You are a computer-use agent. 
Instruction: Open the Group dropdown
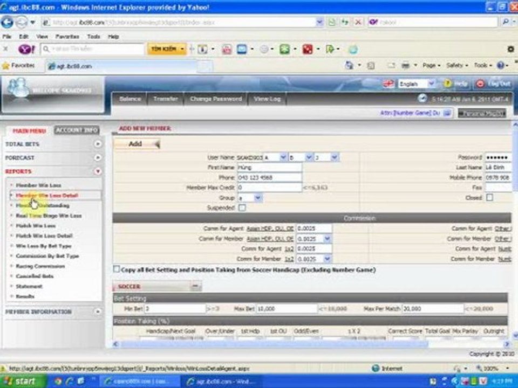(258, 198)
